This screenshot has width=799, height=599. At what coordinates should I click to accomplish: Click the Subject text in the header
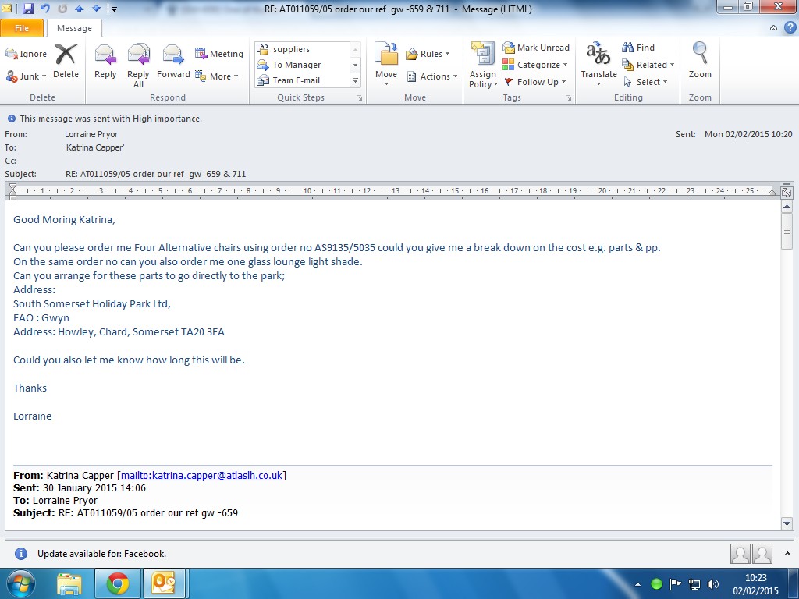point(156,174)
